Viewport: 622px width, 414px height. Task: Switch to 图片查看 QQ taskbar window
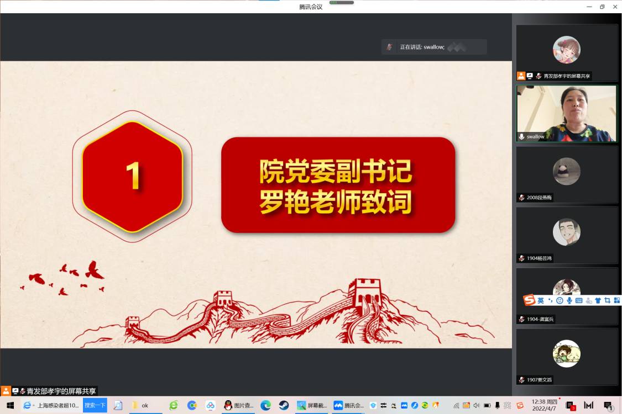click(x=239, y=405)
